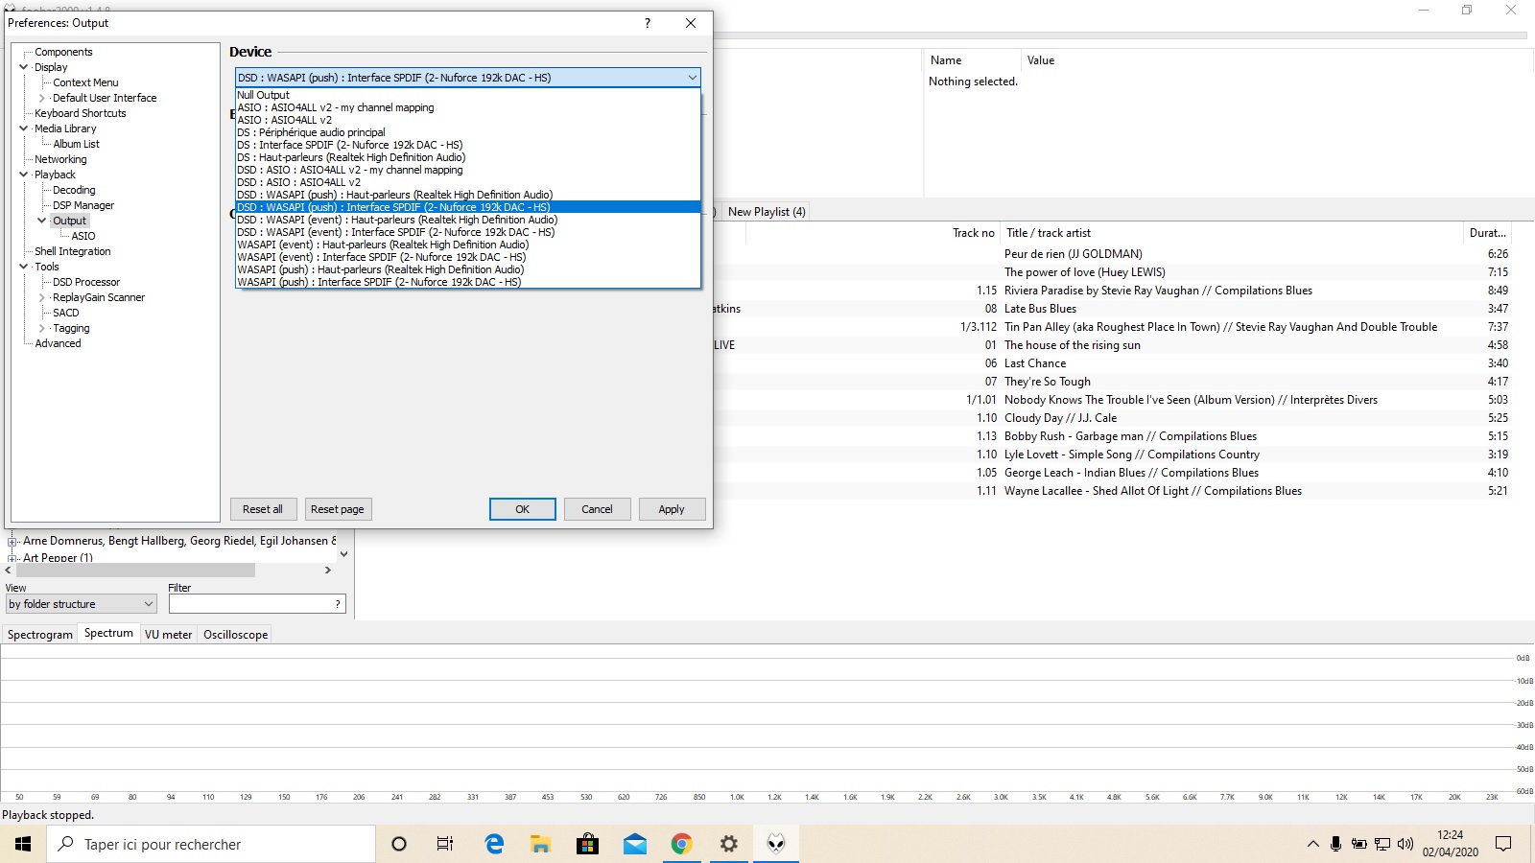Viewport: 1535px width, 863px height.
Task: Open the Mail app in taskbar
Action: [x=634, y=844]
